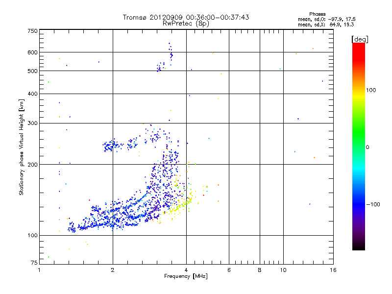Click the x-axis '10' tick label
Viewport: 392px width, 294px height.
point(283,270)
